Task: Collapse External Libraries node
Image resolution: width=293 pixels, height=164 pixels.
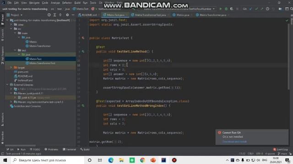Action: click(7, 85)
